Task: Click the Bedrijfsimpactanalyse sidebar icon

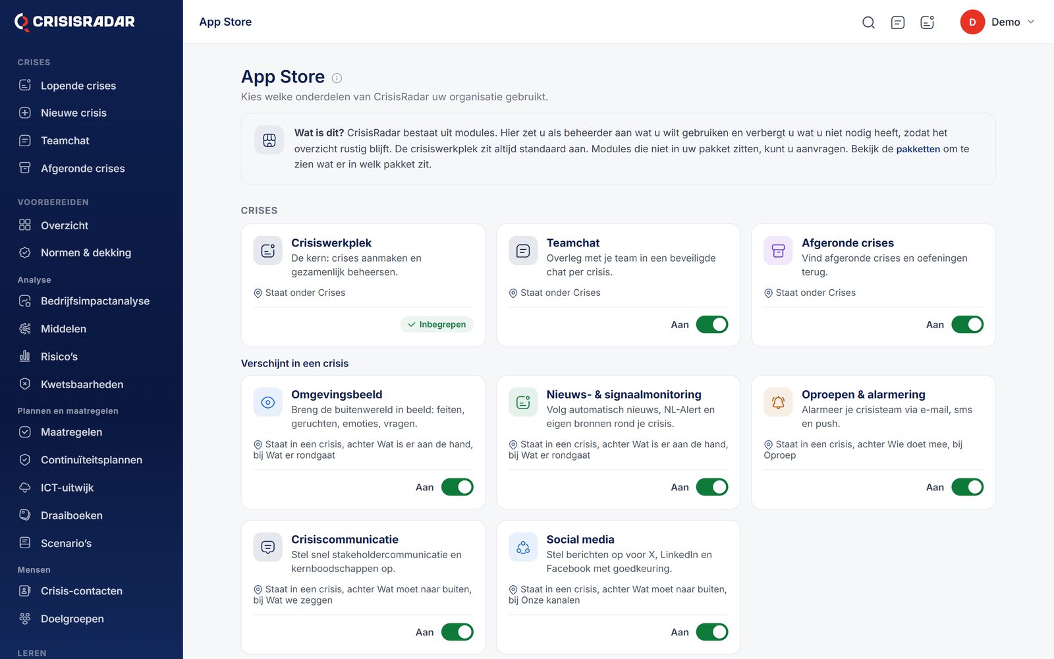Action: point(25,301)
